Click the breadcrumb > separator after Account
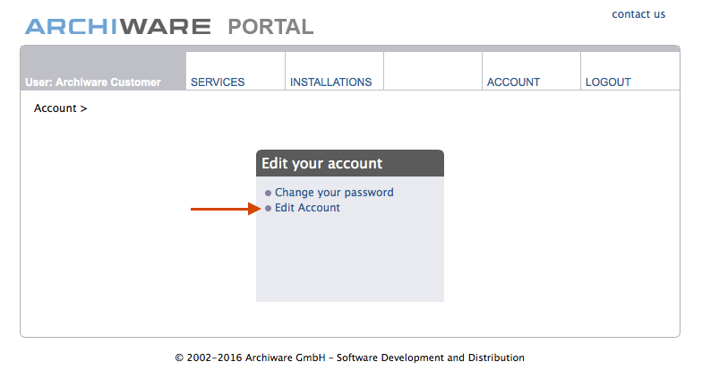Screen dimensions: 702x379 point(83,108)
